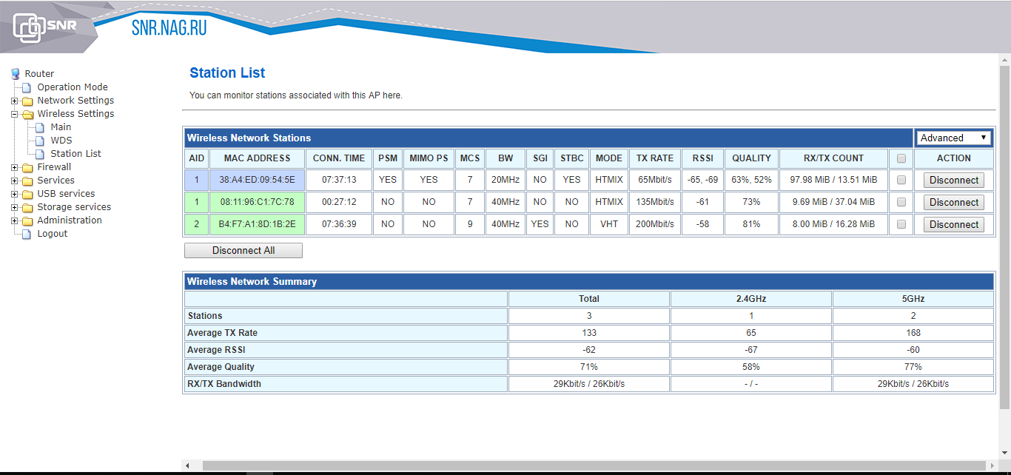Click the Services folder icon
1011x475 pixels.
coord(27,181)
